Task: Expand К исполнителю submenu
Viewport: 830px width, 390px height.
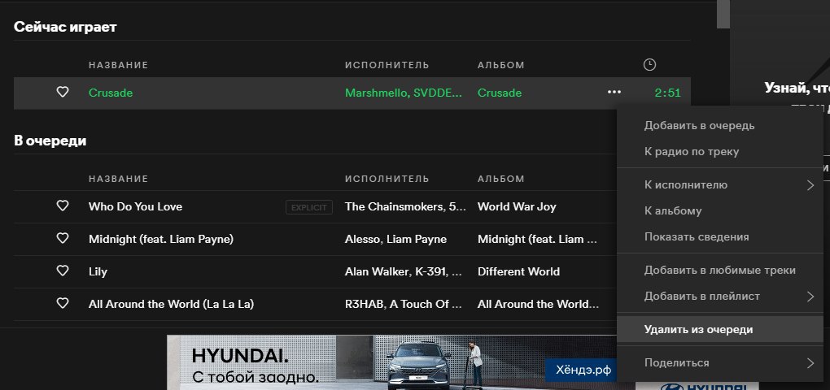Action: click(x=720, y=185)
